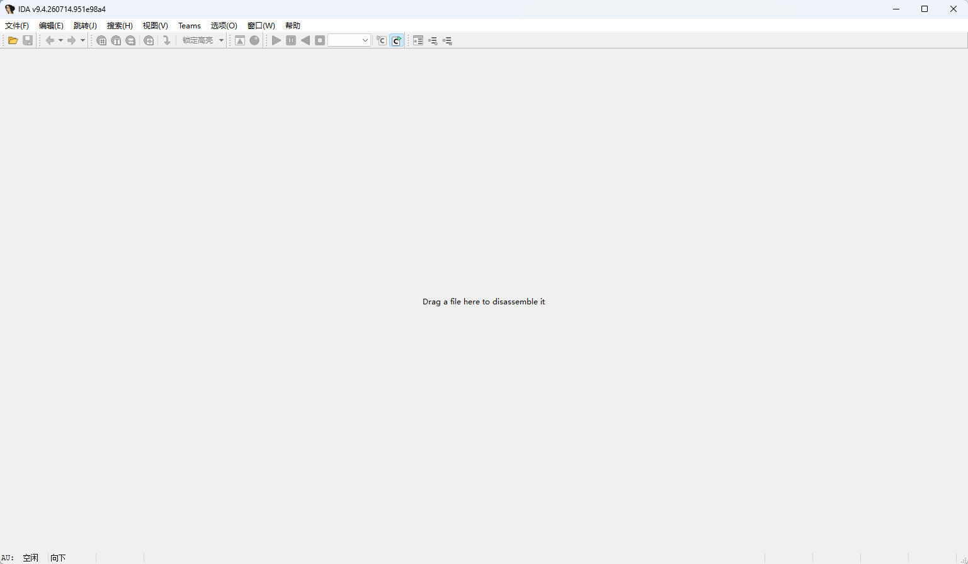The width and height of the screenshot is (968, 564).
Task: Open the 文件(F) menu
Action: 17,26
